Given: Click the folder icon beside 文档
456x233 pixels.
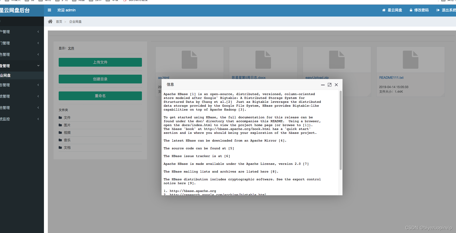Looking at the screenshot, I should 60,147.
